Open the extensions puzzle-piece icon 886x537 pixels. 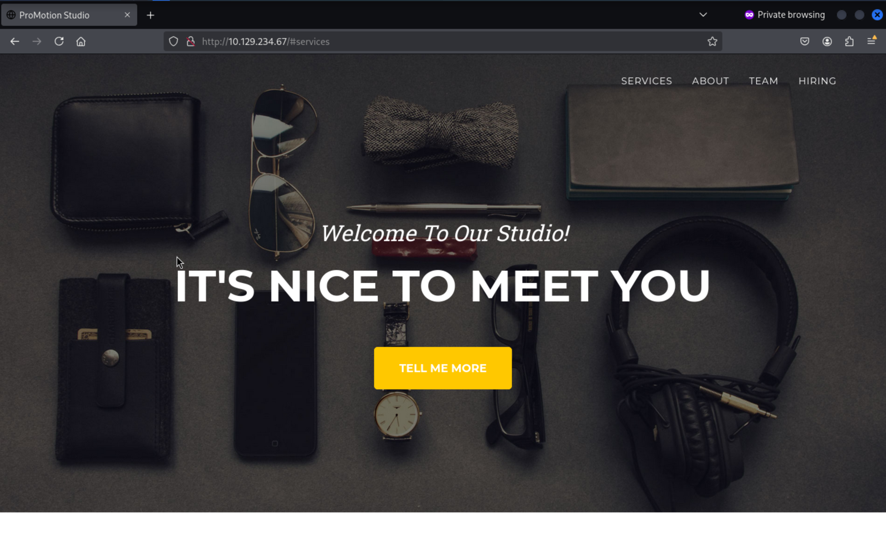pyautogui.click(x=849, y=42)
